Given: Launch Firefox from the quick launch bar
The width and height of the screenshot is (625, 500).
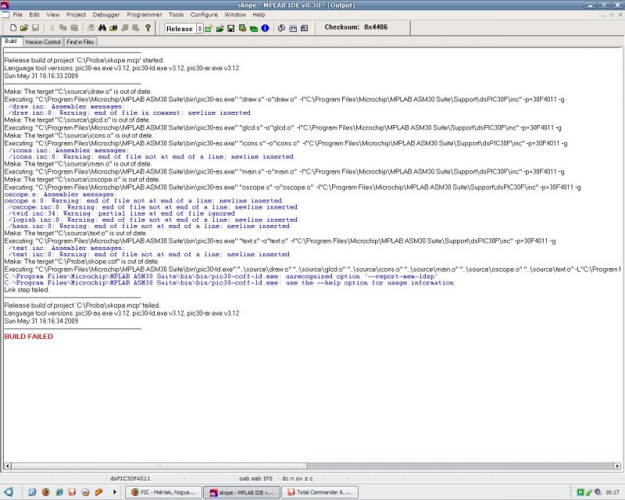Looking at the screenshot, I should 46,491.
